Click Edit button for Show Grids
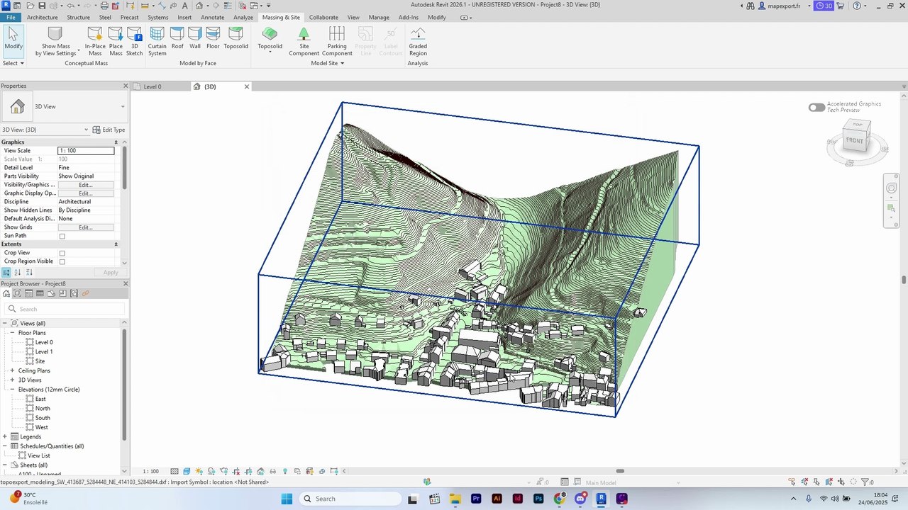The height and width of the screenshot is (510, 908). (x=86, y=227)
